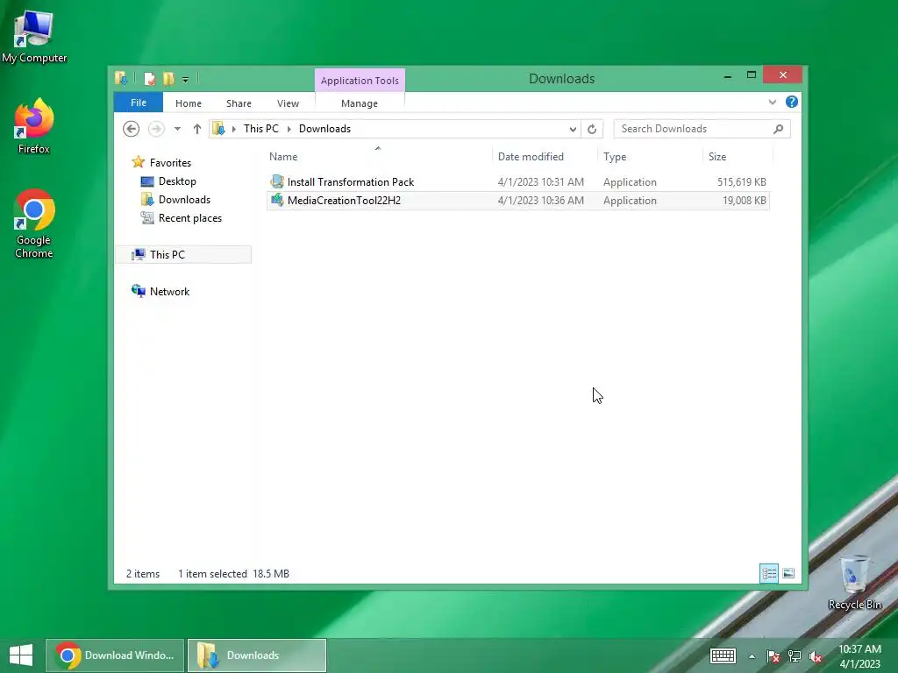
Task: Sort by the Type column header
Action: [x=615, y=157]
